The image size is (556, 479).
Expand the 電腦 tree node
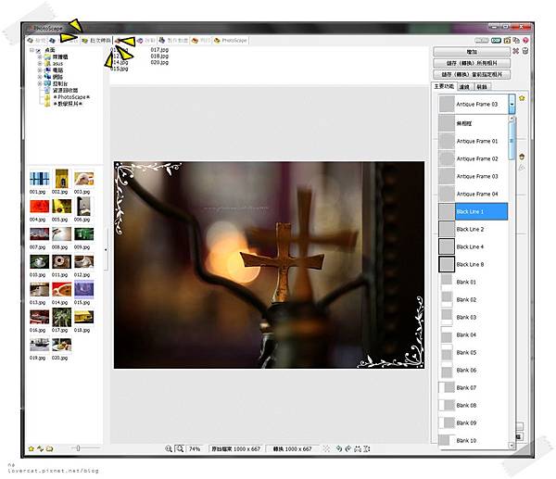click(x=40, y=70)
